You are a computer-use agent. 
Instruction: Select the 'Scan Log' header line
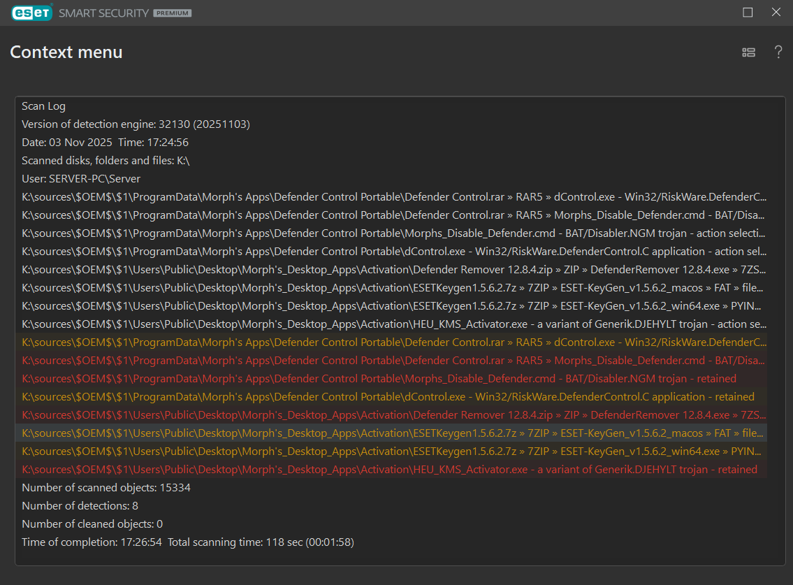point(43,106)
